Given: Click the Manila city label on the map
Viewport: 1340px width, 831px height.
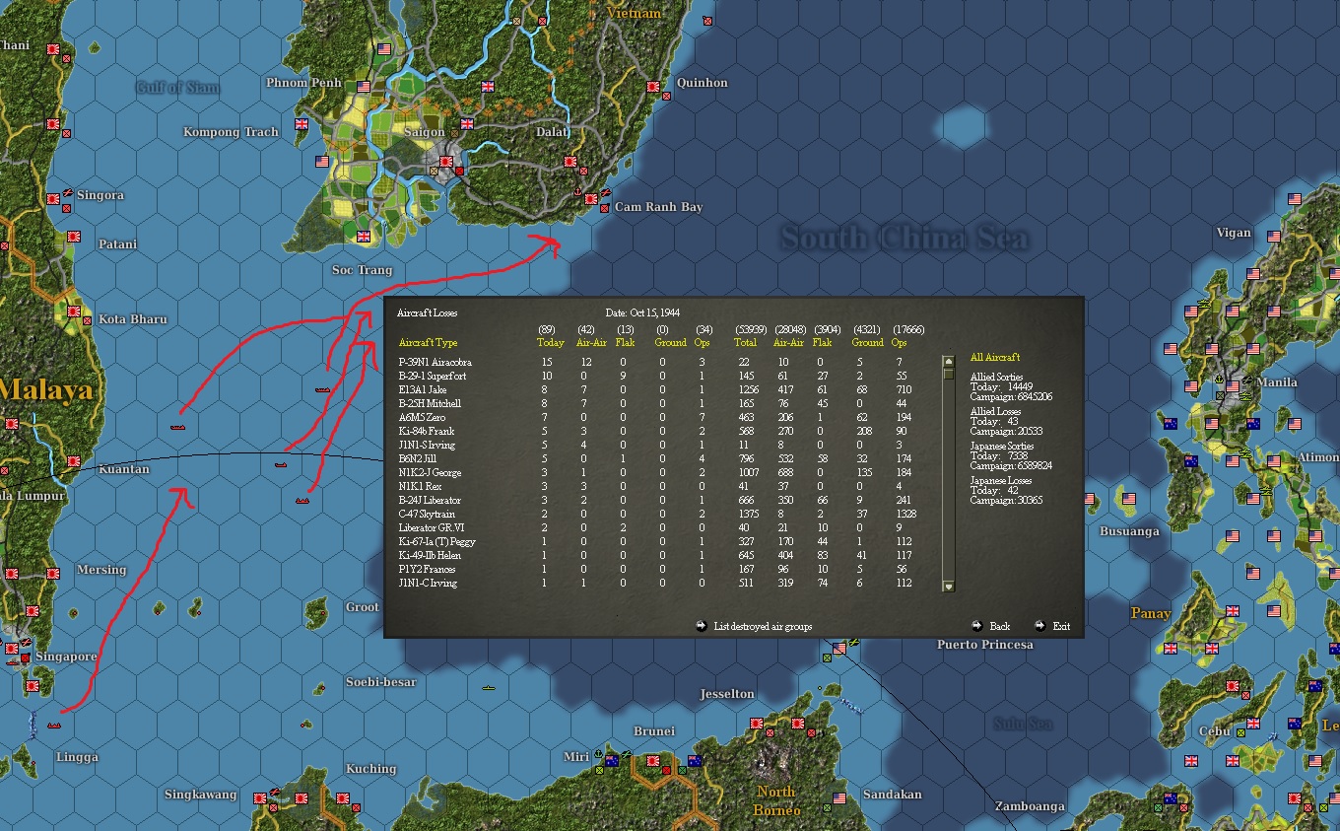Looking at the screenshot, I should [1277, 382].
